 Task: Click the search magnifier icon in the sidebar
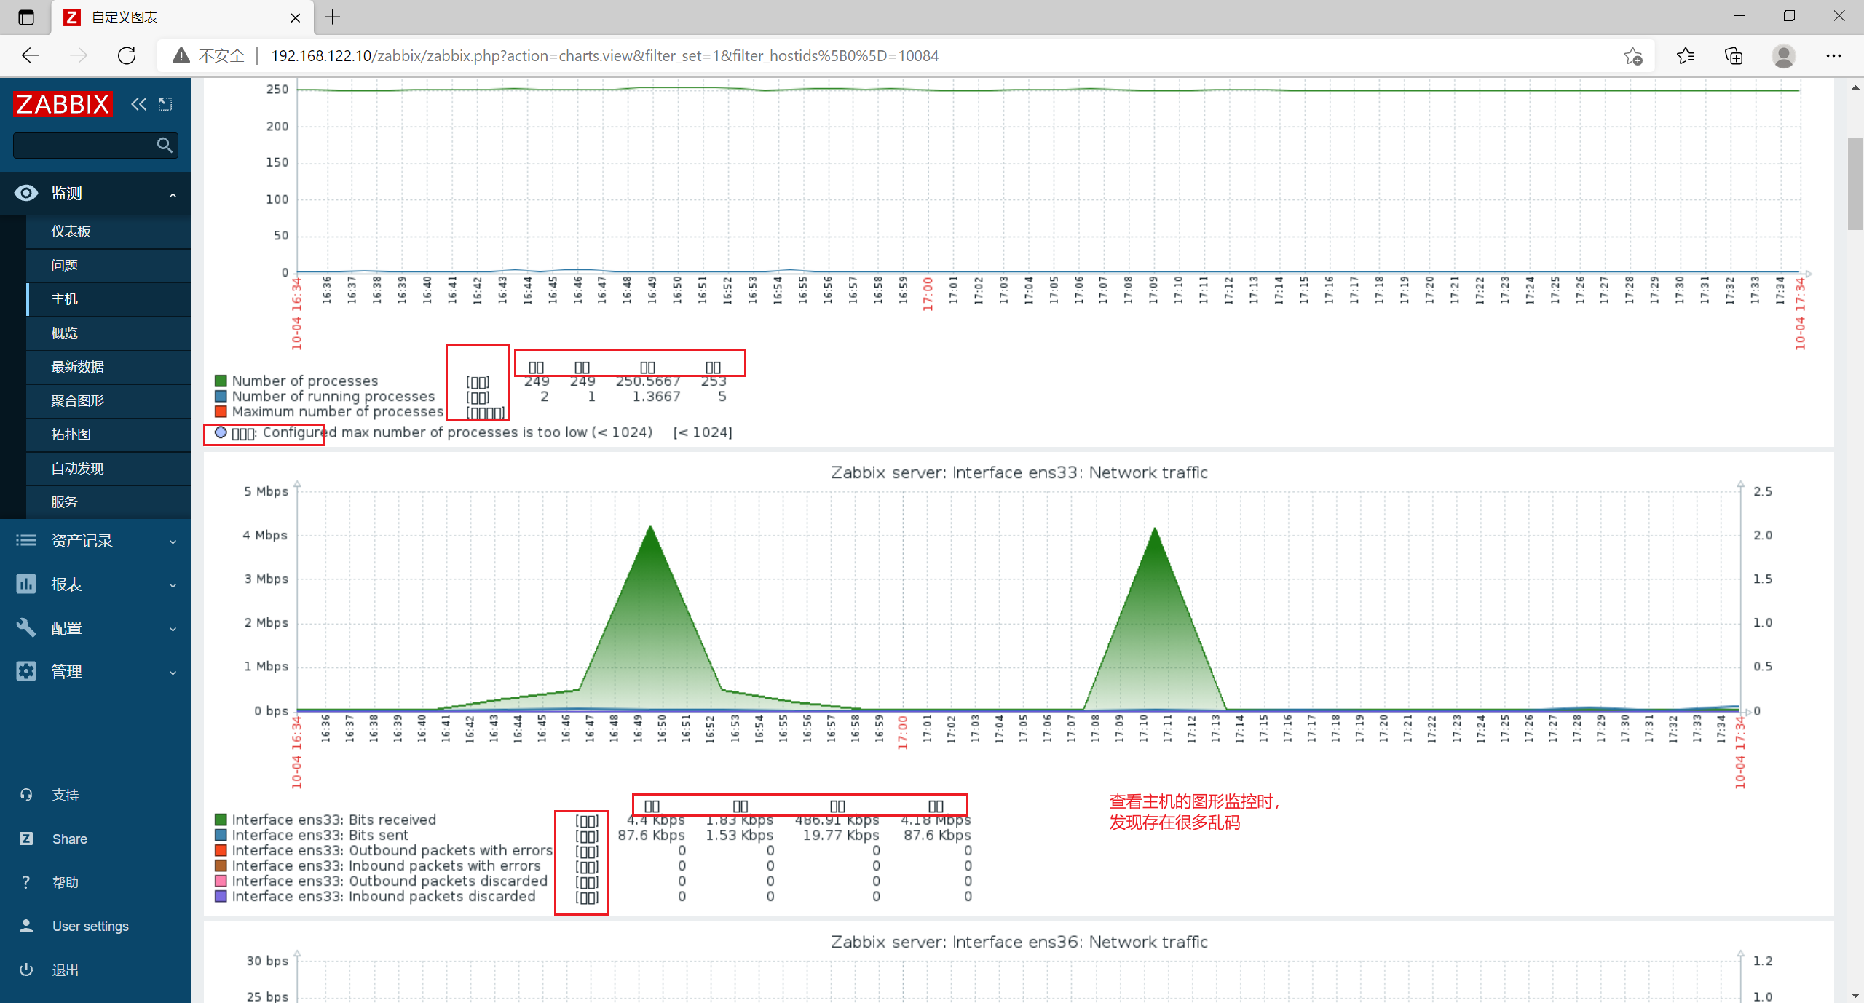pos(165,146)
